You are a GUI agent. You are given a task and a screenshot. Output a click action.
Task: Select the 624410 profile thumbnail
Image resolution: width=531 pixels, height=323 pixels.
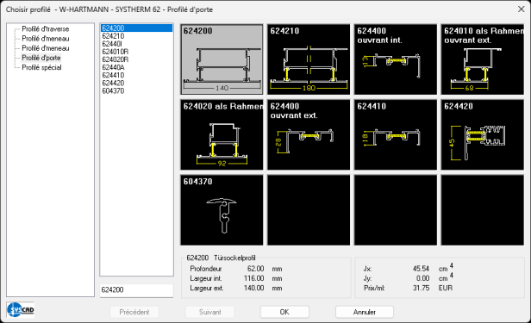click(396, 134)
